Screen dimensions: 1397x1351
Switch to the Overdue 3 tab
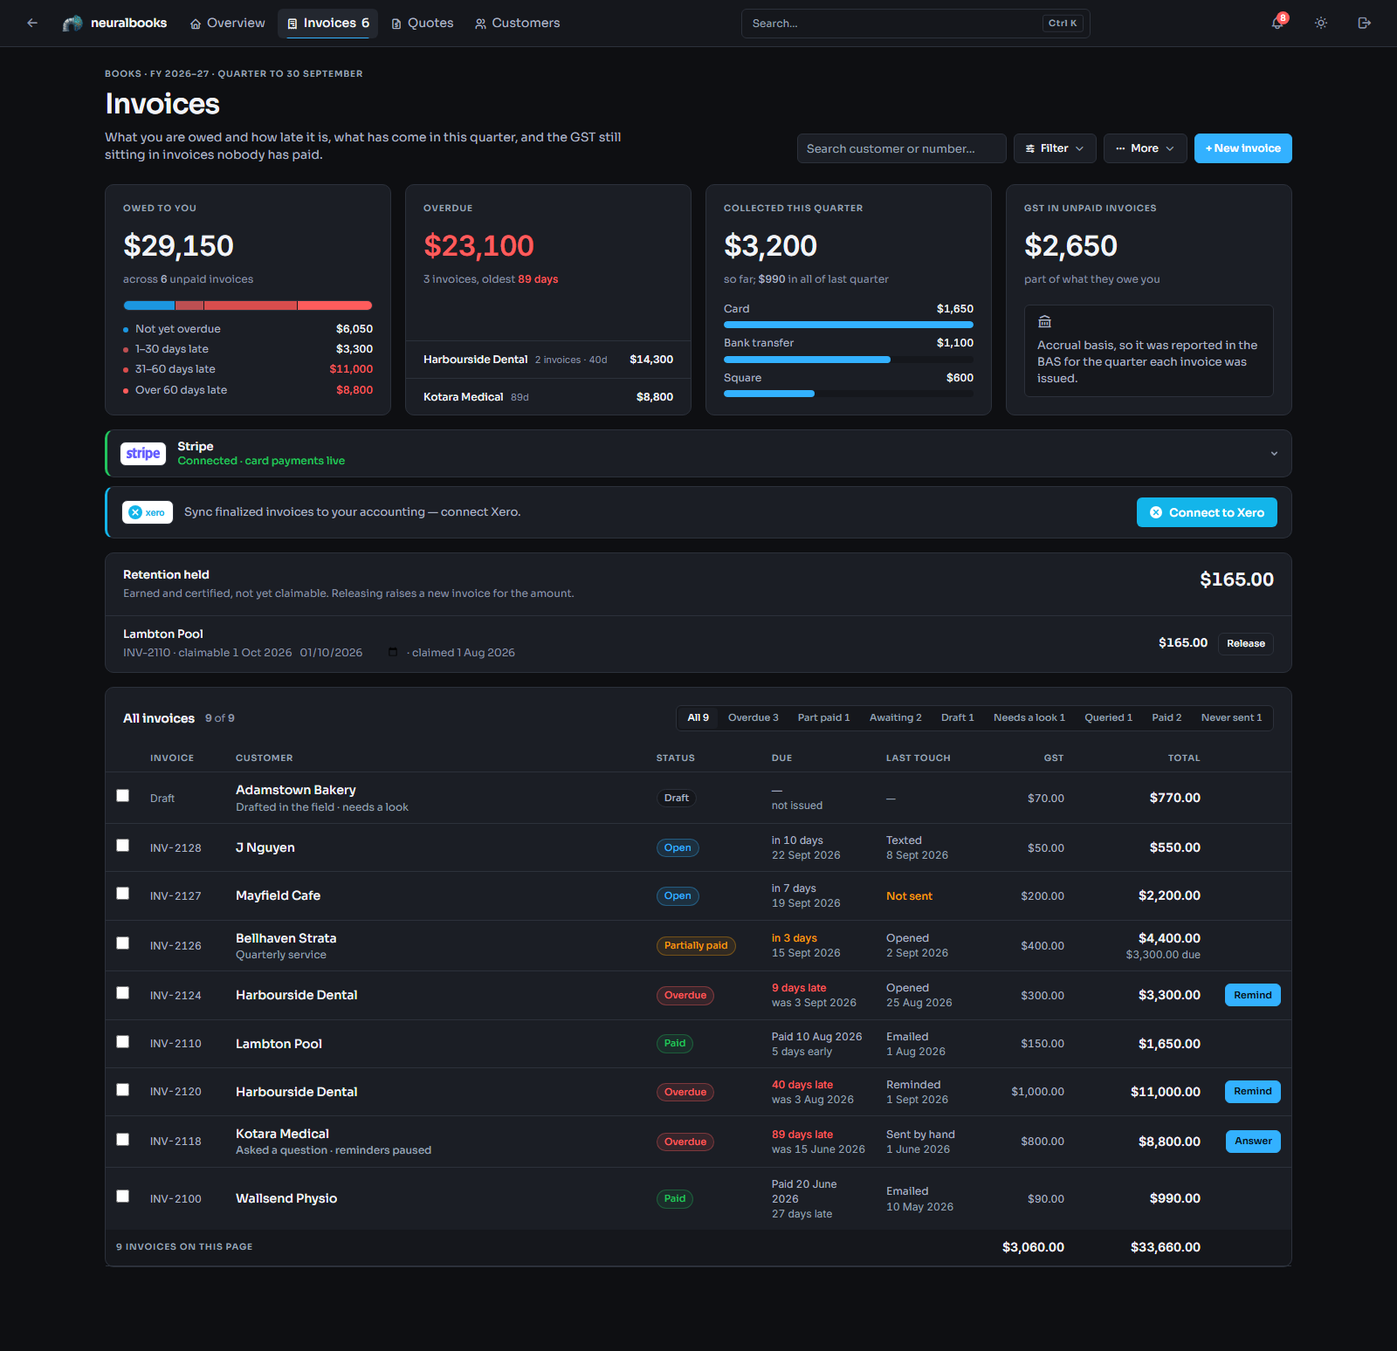click(x=754, y=718)
